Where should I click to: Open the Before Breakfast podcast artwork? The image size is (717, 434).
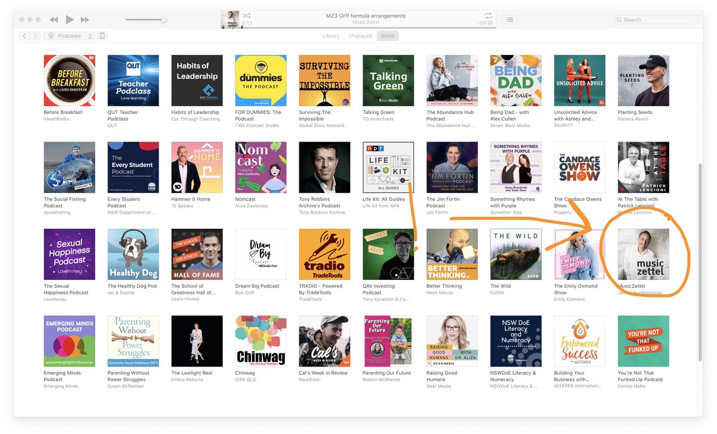(69, 81)
